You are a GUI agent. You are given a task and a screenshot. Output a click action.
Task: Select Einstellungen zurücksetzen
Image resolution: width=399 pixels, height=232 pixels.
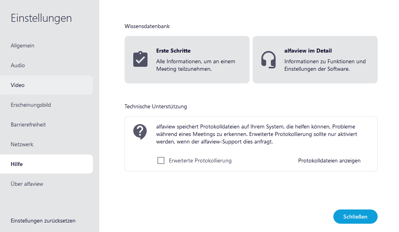coord(43,221)
